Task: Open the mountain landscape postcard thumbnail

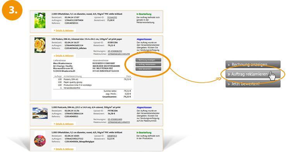Action: click(x=40, y=113)
